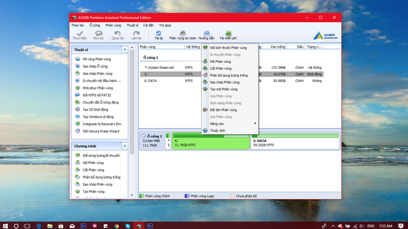Click the Tạo Phân vùng sidebar icon
The width and height of the screenshot is (408, 229).
pos(78,191)
